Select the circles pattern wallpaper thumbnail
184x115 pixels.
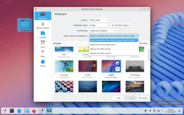pos(64,86)
